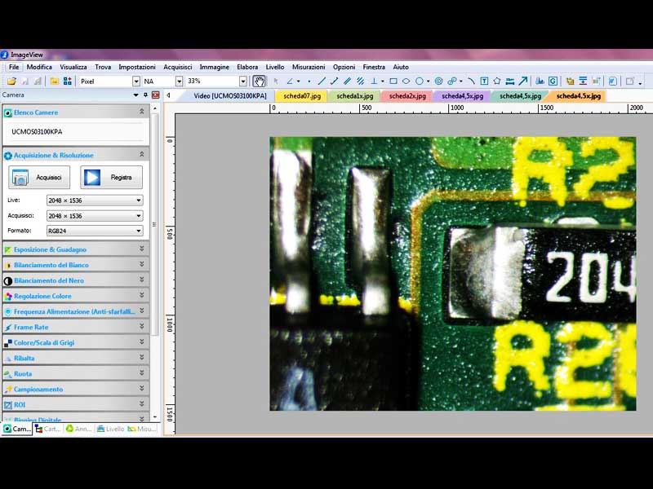Select the Parallel lines tool

pyautogui.click(x=348, y=81)
